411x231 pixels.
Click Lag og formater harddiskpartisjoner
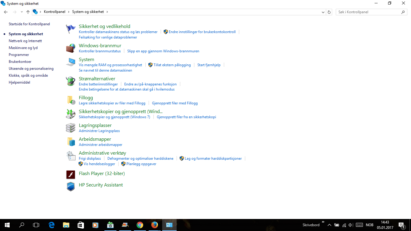[213, 159]
